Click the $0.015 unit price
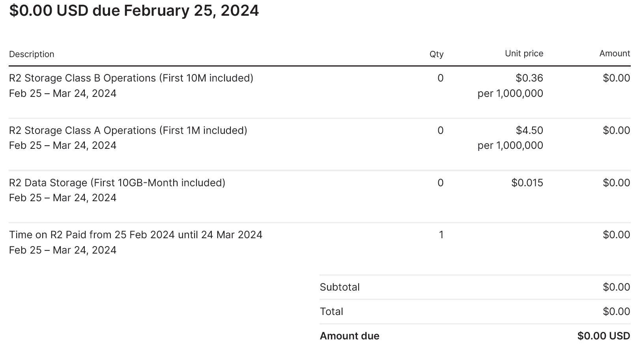Image resolution: width=641 pixels, height=352 pixels. click(x=527, y=183)
